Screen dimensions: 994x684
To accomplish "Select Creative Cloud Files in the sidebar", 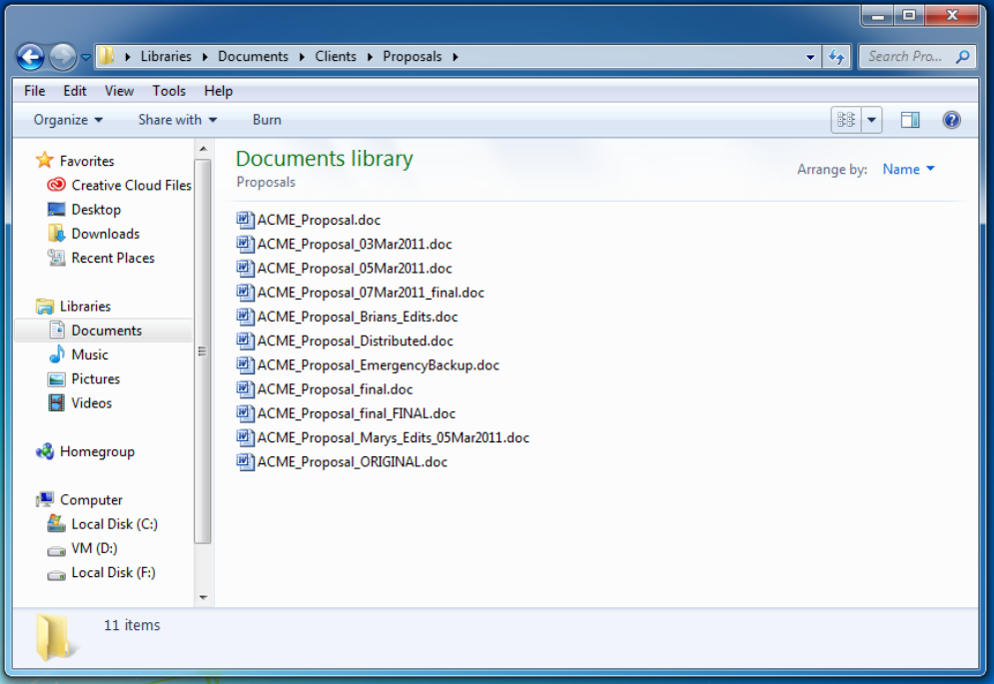I will (128, 185).
